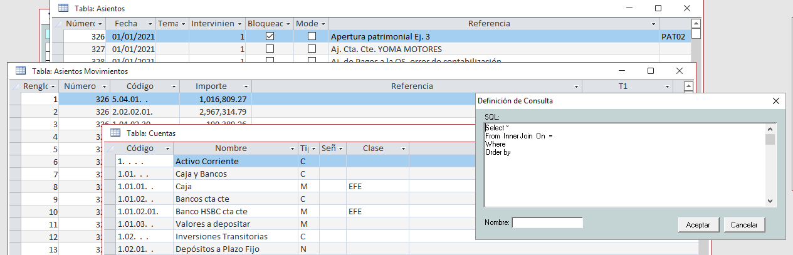Select 'Caja y Bancos' account name

(x=236, y=174)
